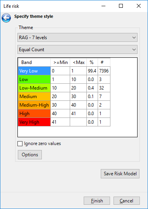This screenshot has height=209, width=148.
Task: Click the Medium-High orange band swatch
Action: [x=34, y=105]
